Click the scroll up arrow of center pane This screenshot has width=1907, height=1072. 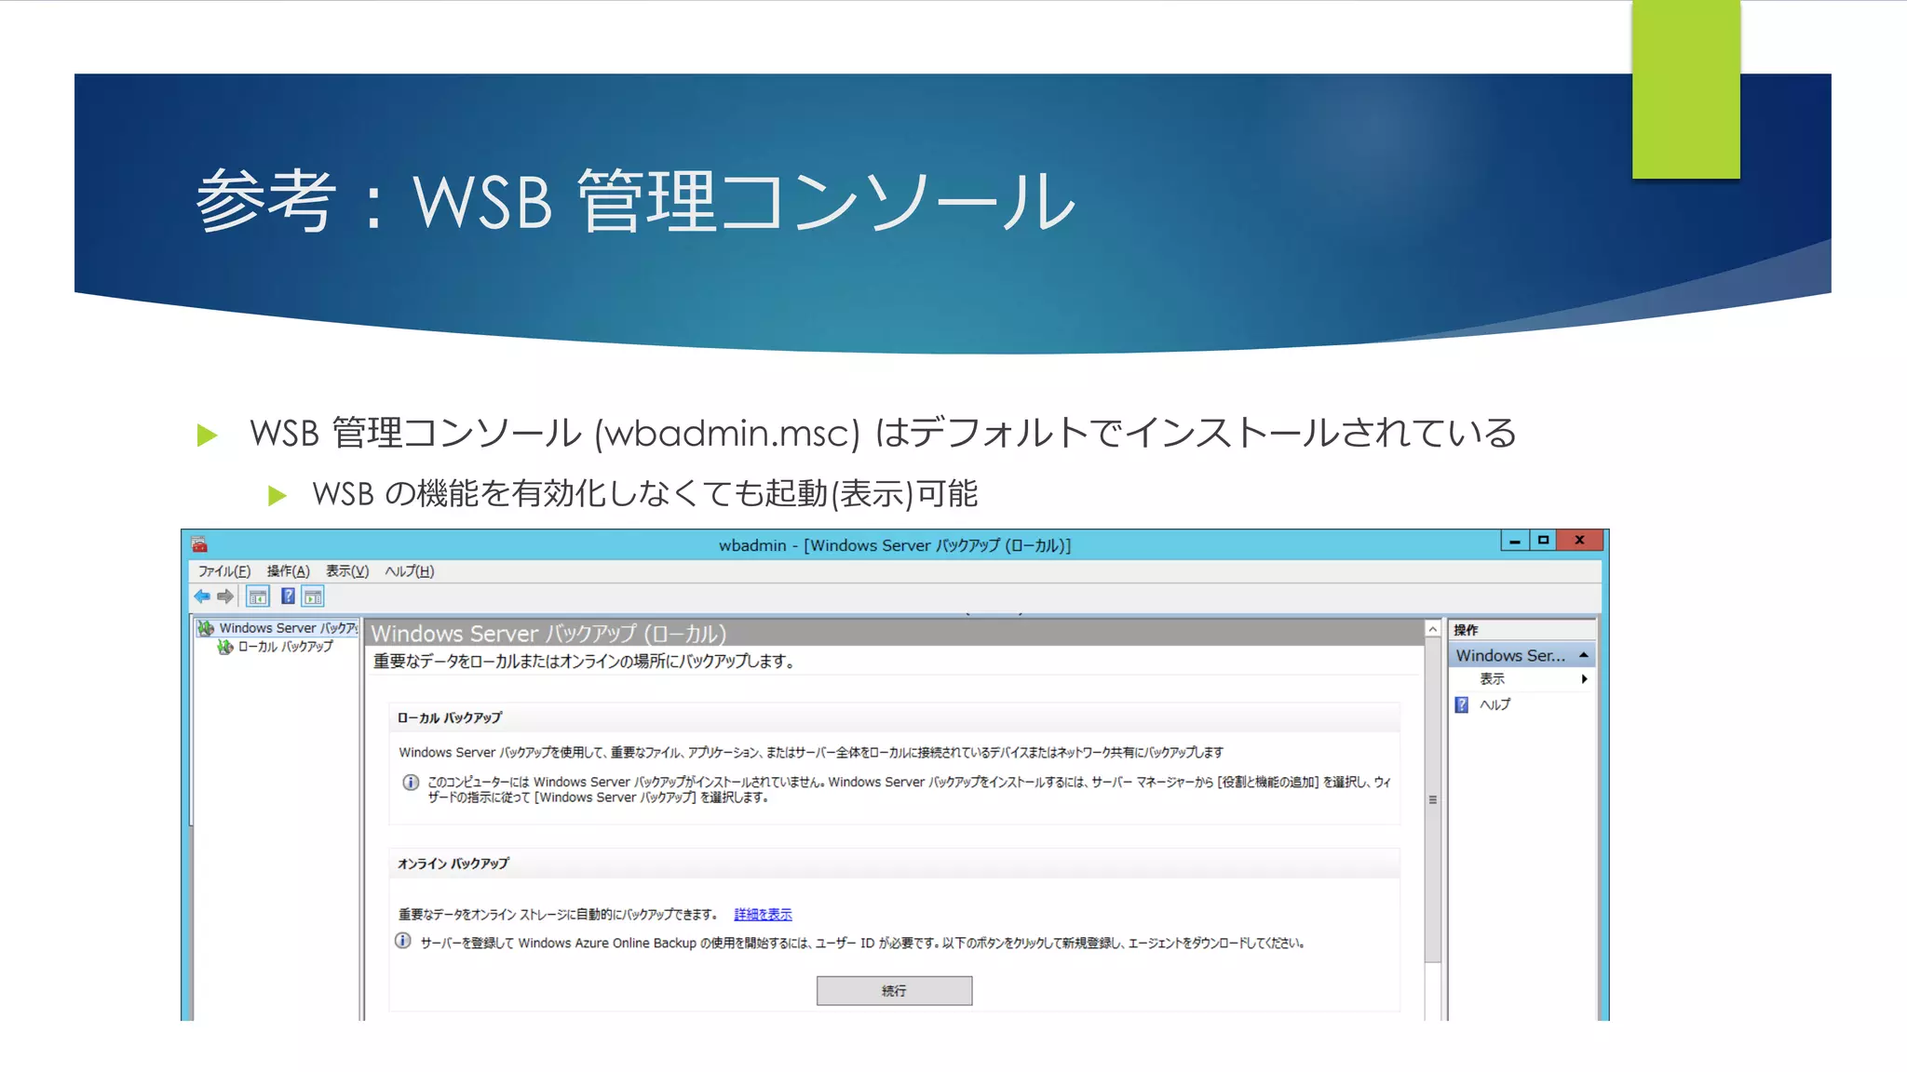point(1432,630)
